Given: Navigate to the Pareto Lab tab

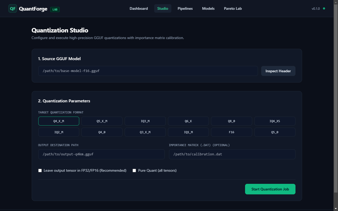Looking at the screenshot, I should pyautogui.click(x=233, y=8).
